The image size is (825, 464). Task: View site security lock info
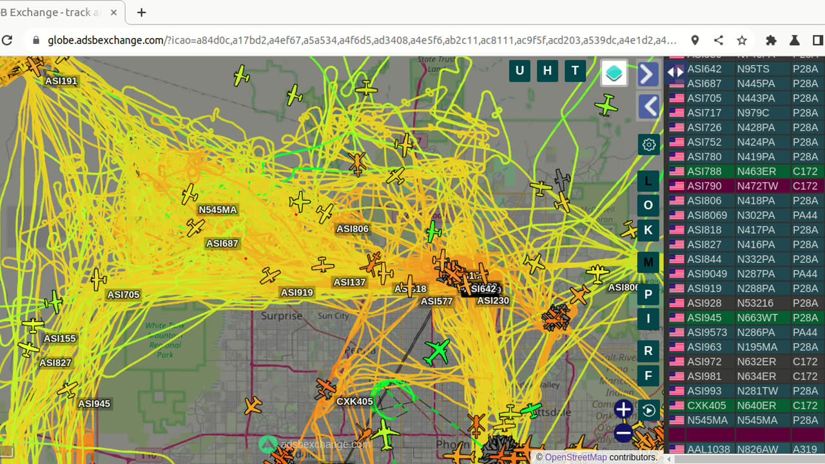(x=36, y=40)
